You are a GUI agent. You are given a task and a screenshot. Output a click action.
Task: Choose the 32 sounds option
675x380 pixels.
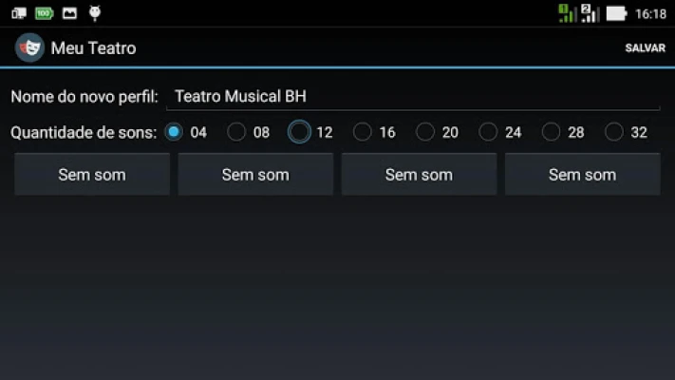tap(614, 132)
